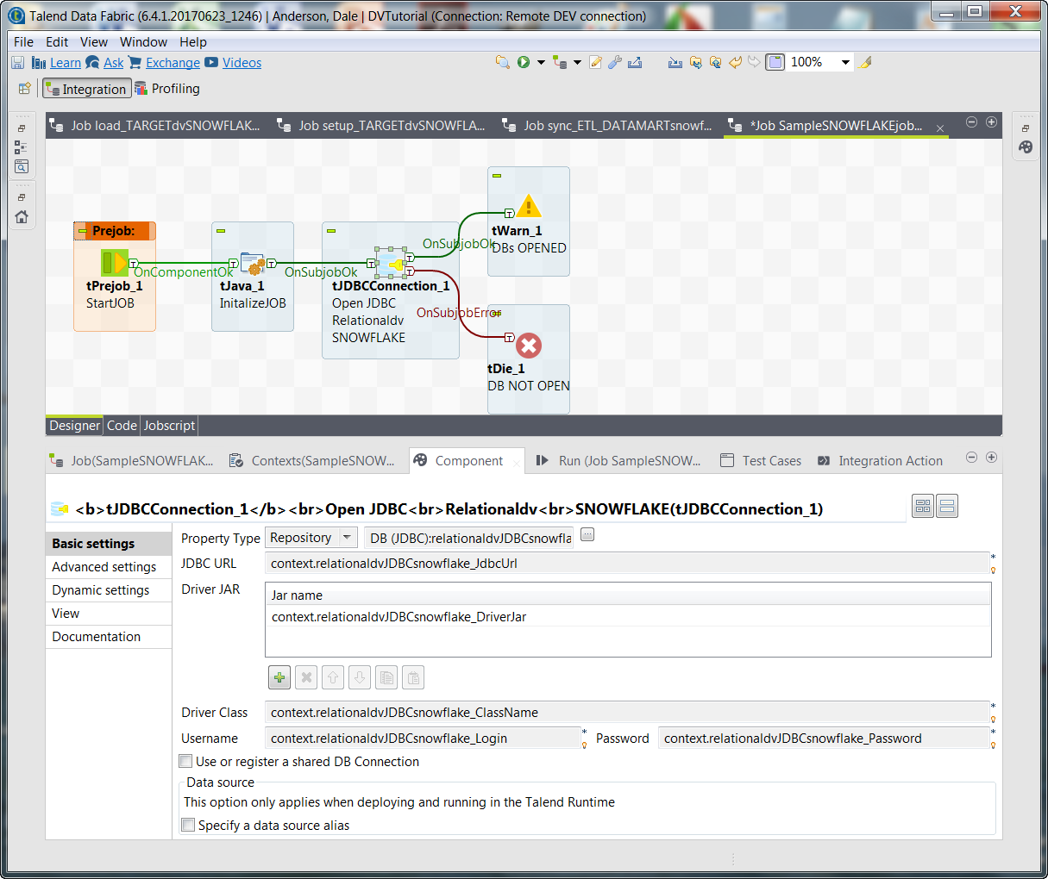Click the move down arrow under Driver JAR
The image size is (1048, 879).
click(x=360, y=677)
